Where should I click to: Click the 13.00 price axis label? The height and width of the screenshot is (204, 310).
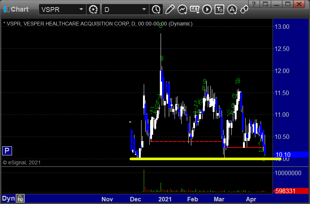point(282,27)
